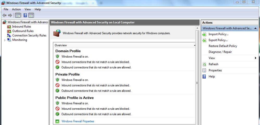Open the View submenu arrow in Actions
Viewport: 260px width, 125px height.
256,58
